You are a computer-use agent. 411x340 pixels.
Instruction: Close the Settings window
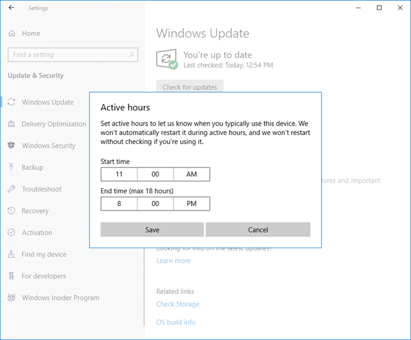pyautogui.click(x=400, y=8)
